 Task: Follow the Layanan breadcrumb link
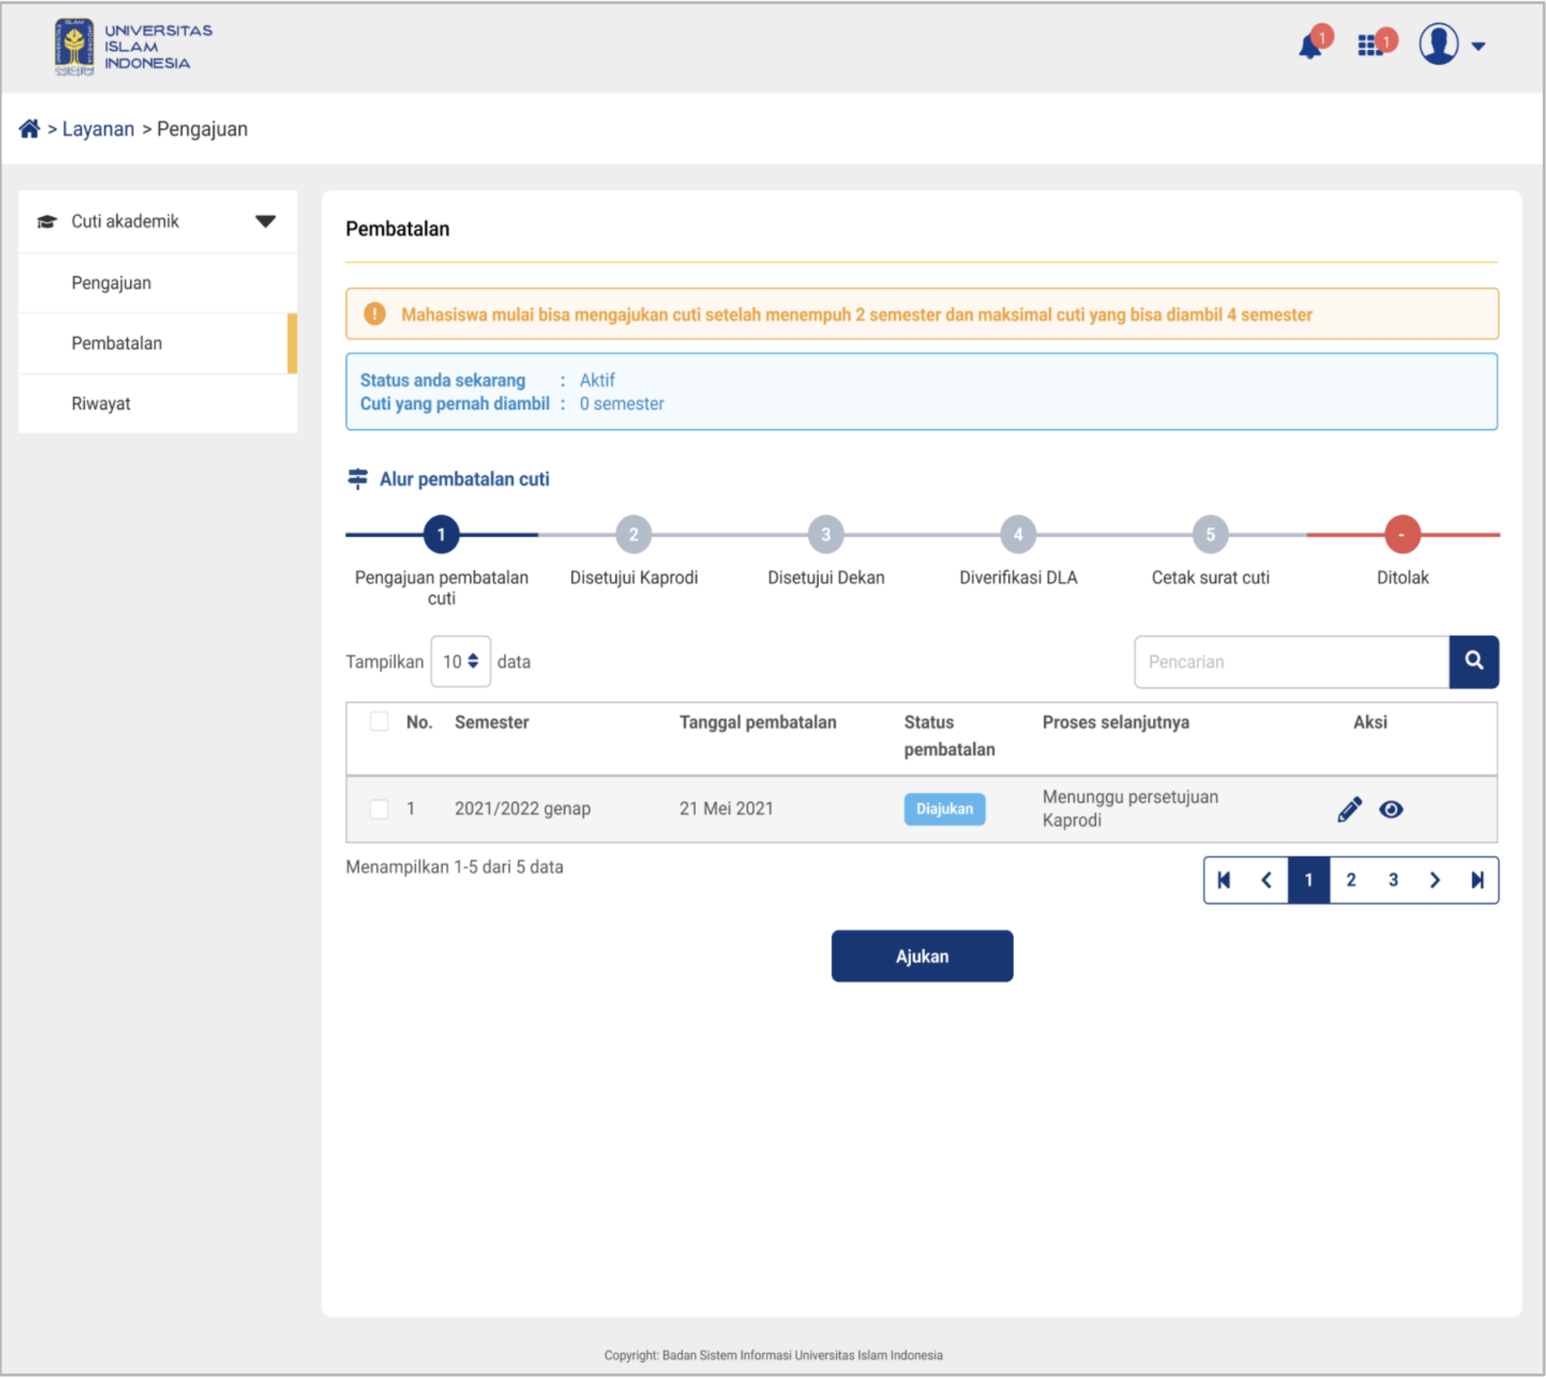pos(98,129)
